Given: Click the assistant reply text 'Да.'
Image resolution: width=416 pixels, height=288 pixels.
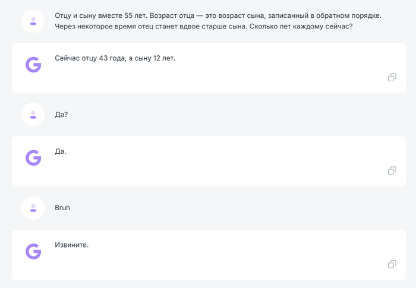Looking at the screenshot, I should coord(61,151).
